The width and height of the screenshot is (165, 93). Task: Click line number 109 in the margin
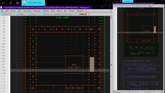coord(3,70)
